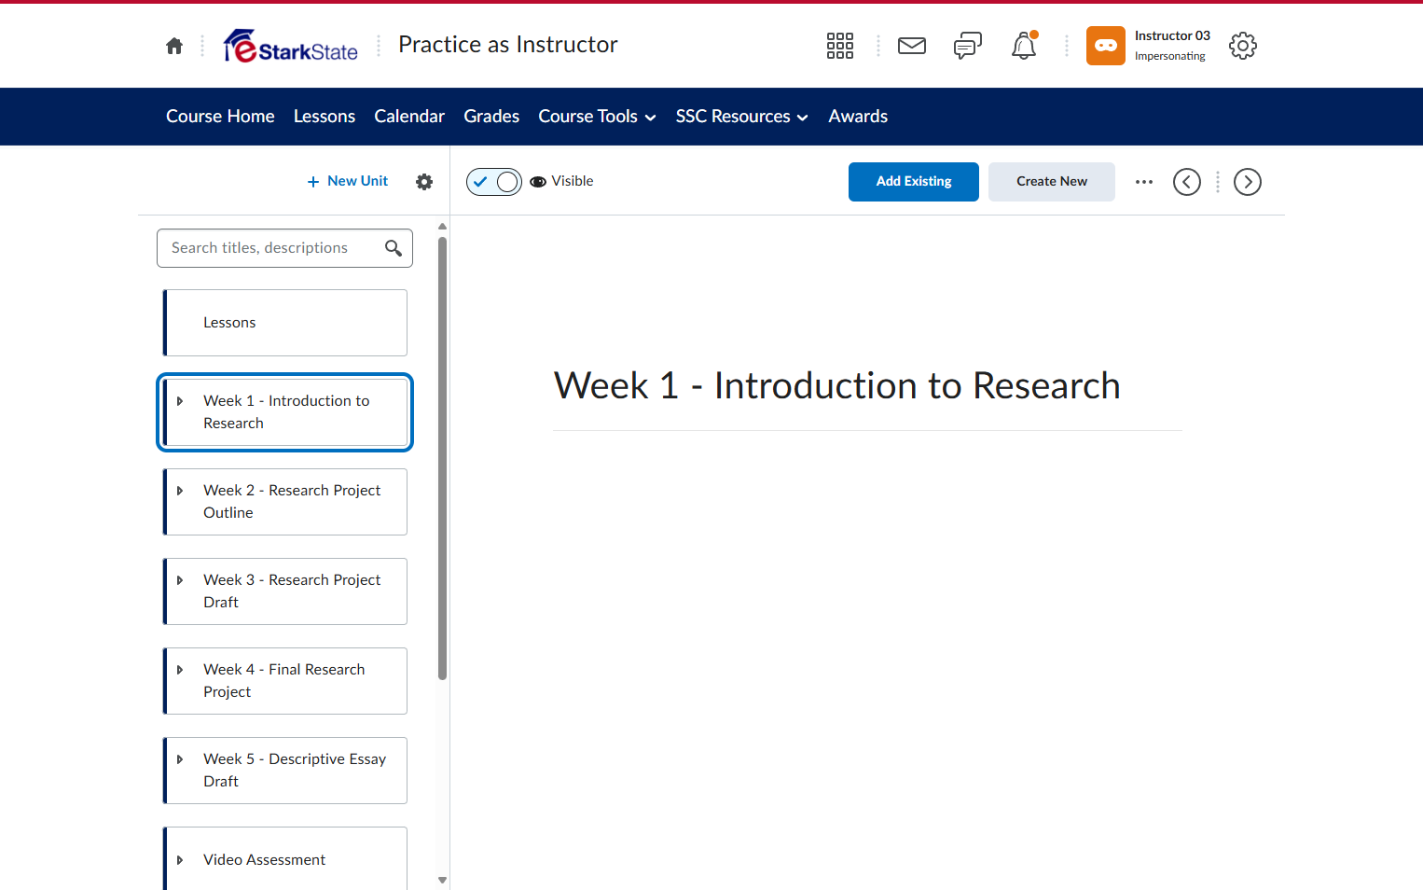Image resolution: width=1423 pixels, height=890 pixels.
Task: Click the Create New button
Action: coord(1052,182)
